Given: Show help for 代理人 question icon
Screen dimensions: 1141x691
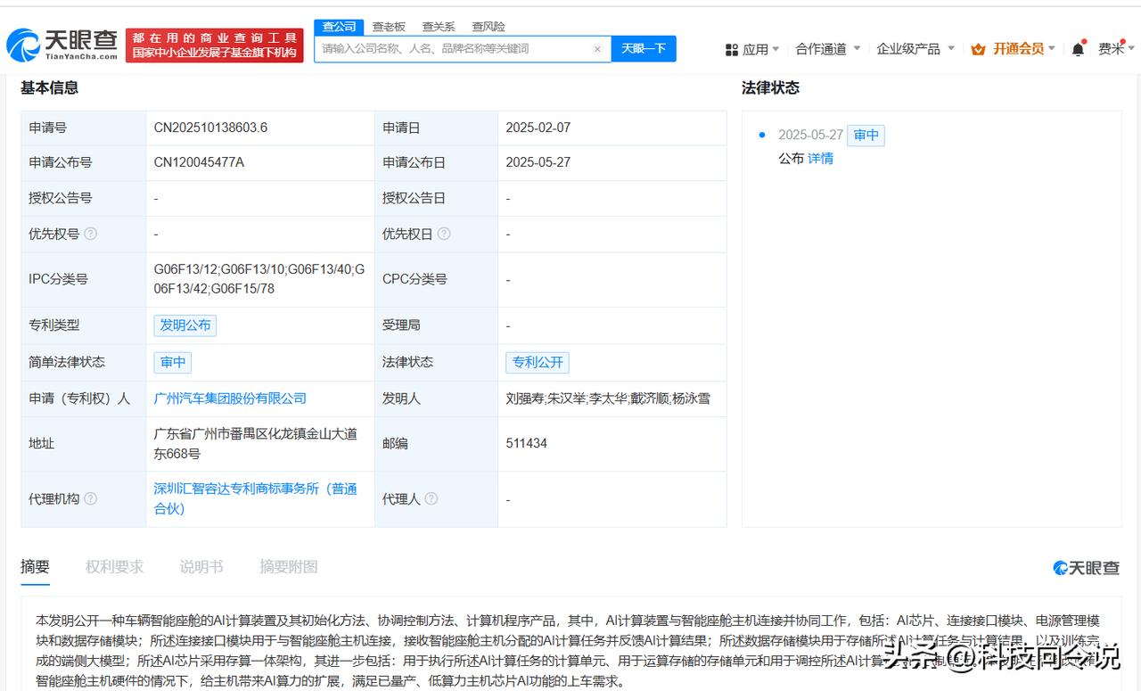Looking at the screenshot, I should (431, 499).
